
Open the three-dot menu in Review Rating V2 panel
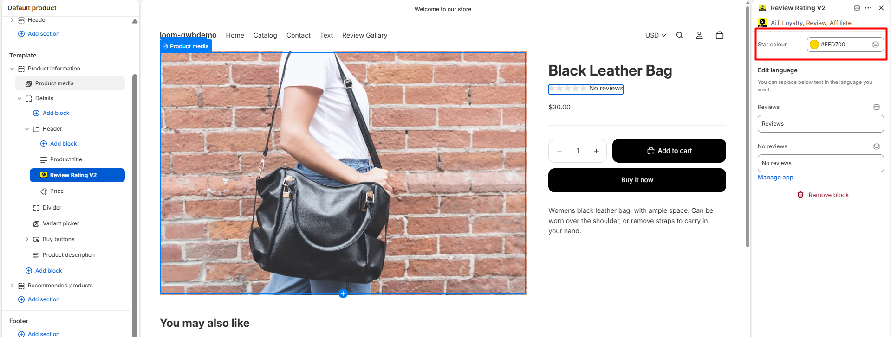pos(868,8)
